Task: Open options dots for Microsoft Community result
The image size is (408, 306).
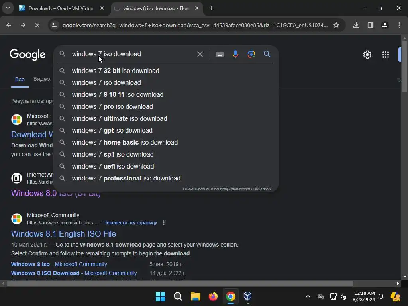Action: pos(164,223)
